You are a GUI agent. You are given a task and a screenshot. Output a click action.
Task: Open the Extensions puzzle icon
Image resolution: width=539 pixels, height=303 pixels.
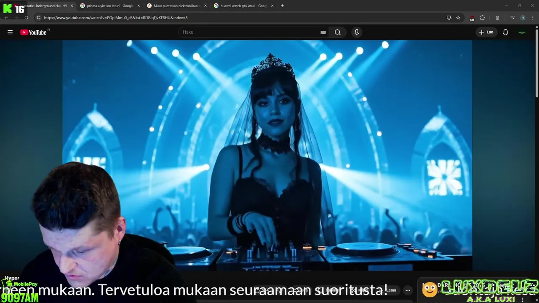pyautogui.click(x=483, y=18)
